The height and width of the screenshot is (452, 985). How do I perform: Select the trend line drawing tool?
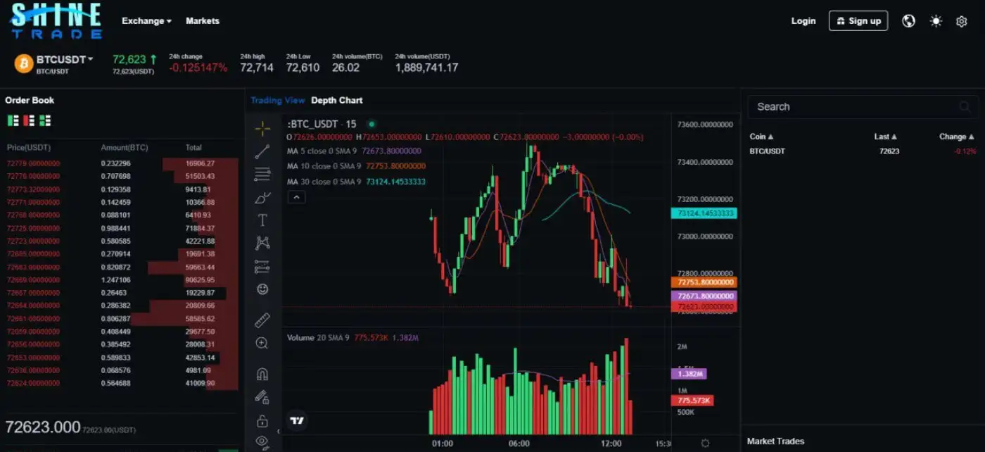pyautogui.click(x=262, y=151)
